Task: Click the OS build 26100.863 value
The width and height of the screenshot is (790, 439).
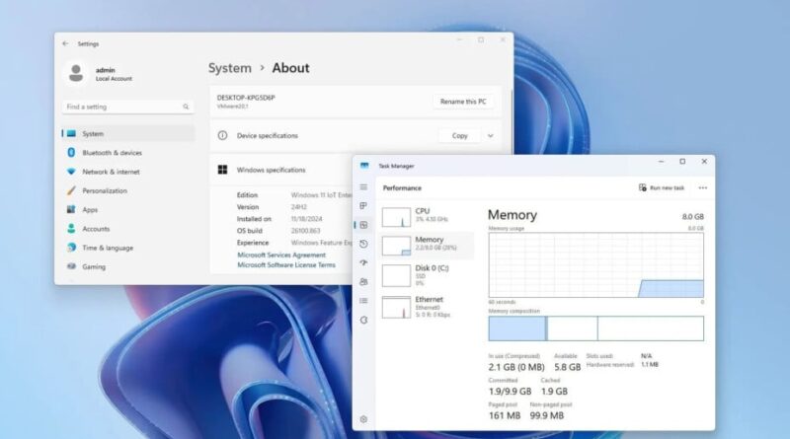Action: pos(305,231)
